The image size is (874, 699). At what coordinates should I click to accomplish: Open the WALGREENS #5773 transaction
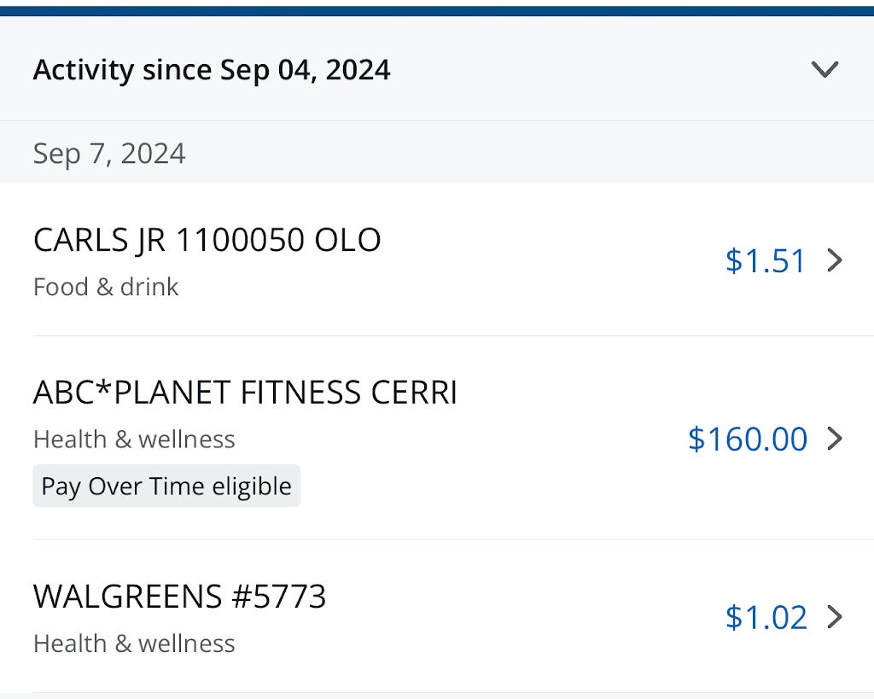point(179,597)
